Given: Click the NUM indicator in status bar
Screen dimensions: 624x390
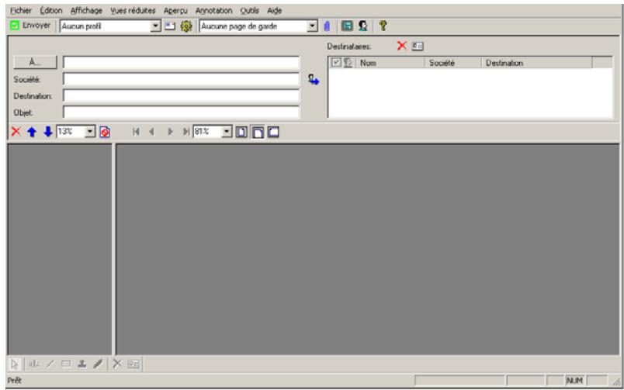Looking at the screenshot, I should coord(574,381).
